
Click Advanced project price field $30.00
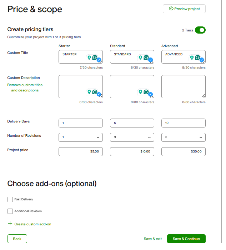184,151
